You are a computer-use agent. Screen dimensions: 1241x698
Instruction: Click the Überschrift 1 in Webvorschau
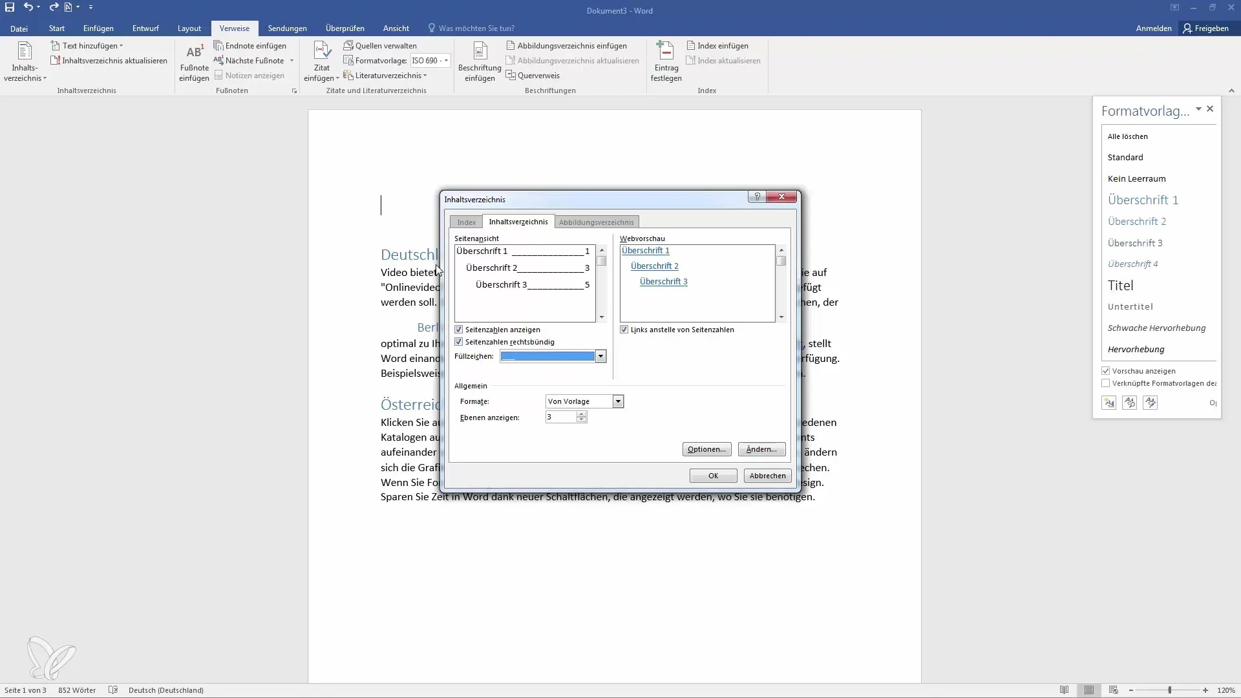[x=644, y=251]
